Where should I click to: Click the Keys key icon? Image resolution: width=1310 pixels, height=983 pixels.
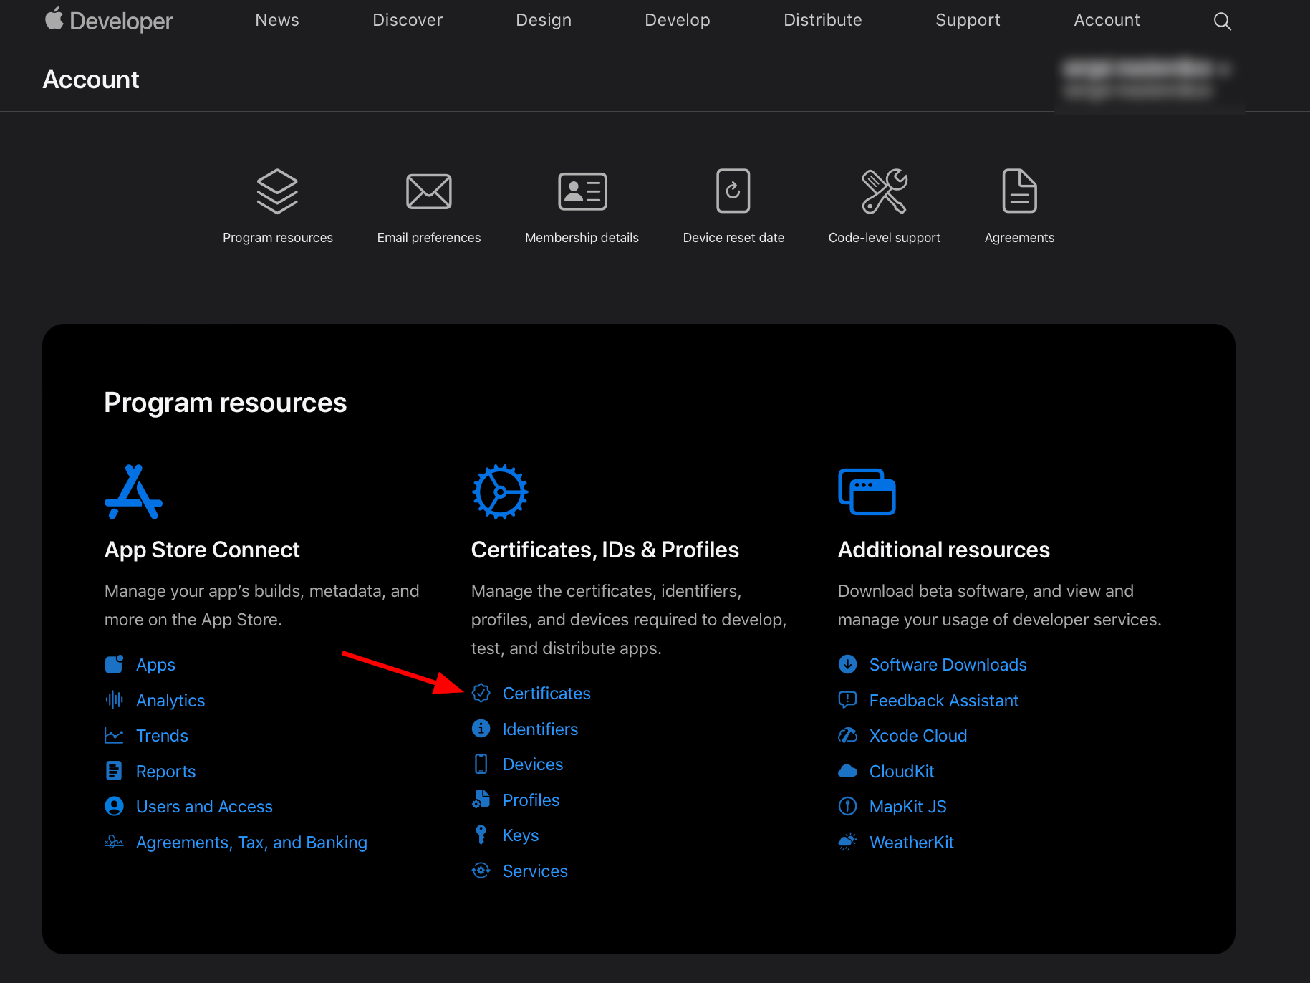[481, 835]
